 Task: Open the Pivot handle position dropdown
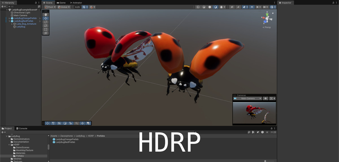coord(50,7)
